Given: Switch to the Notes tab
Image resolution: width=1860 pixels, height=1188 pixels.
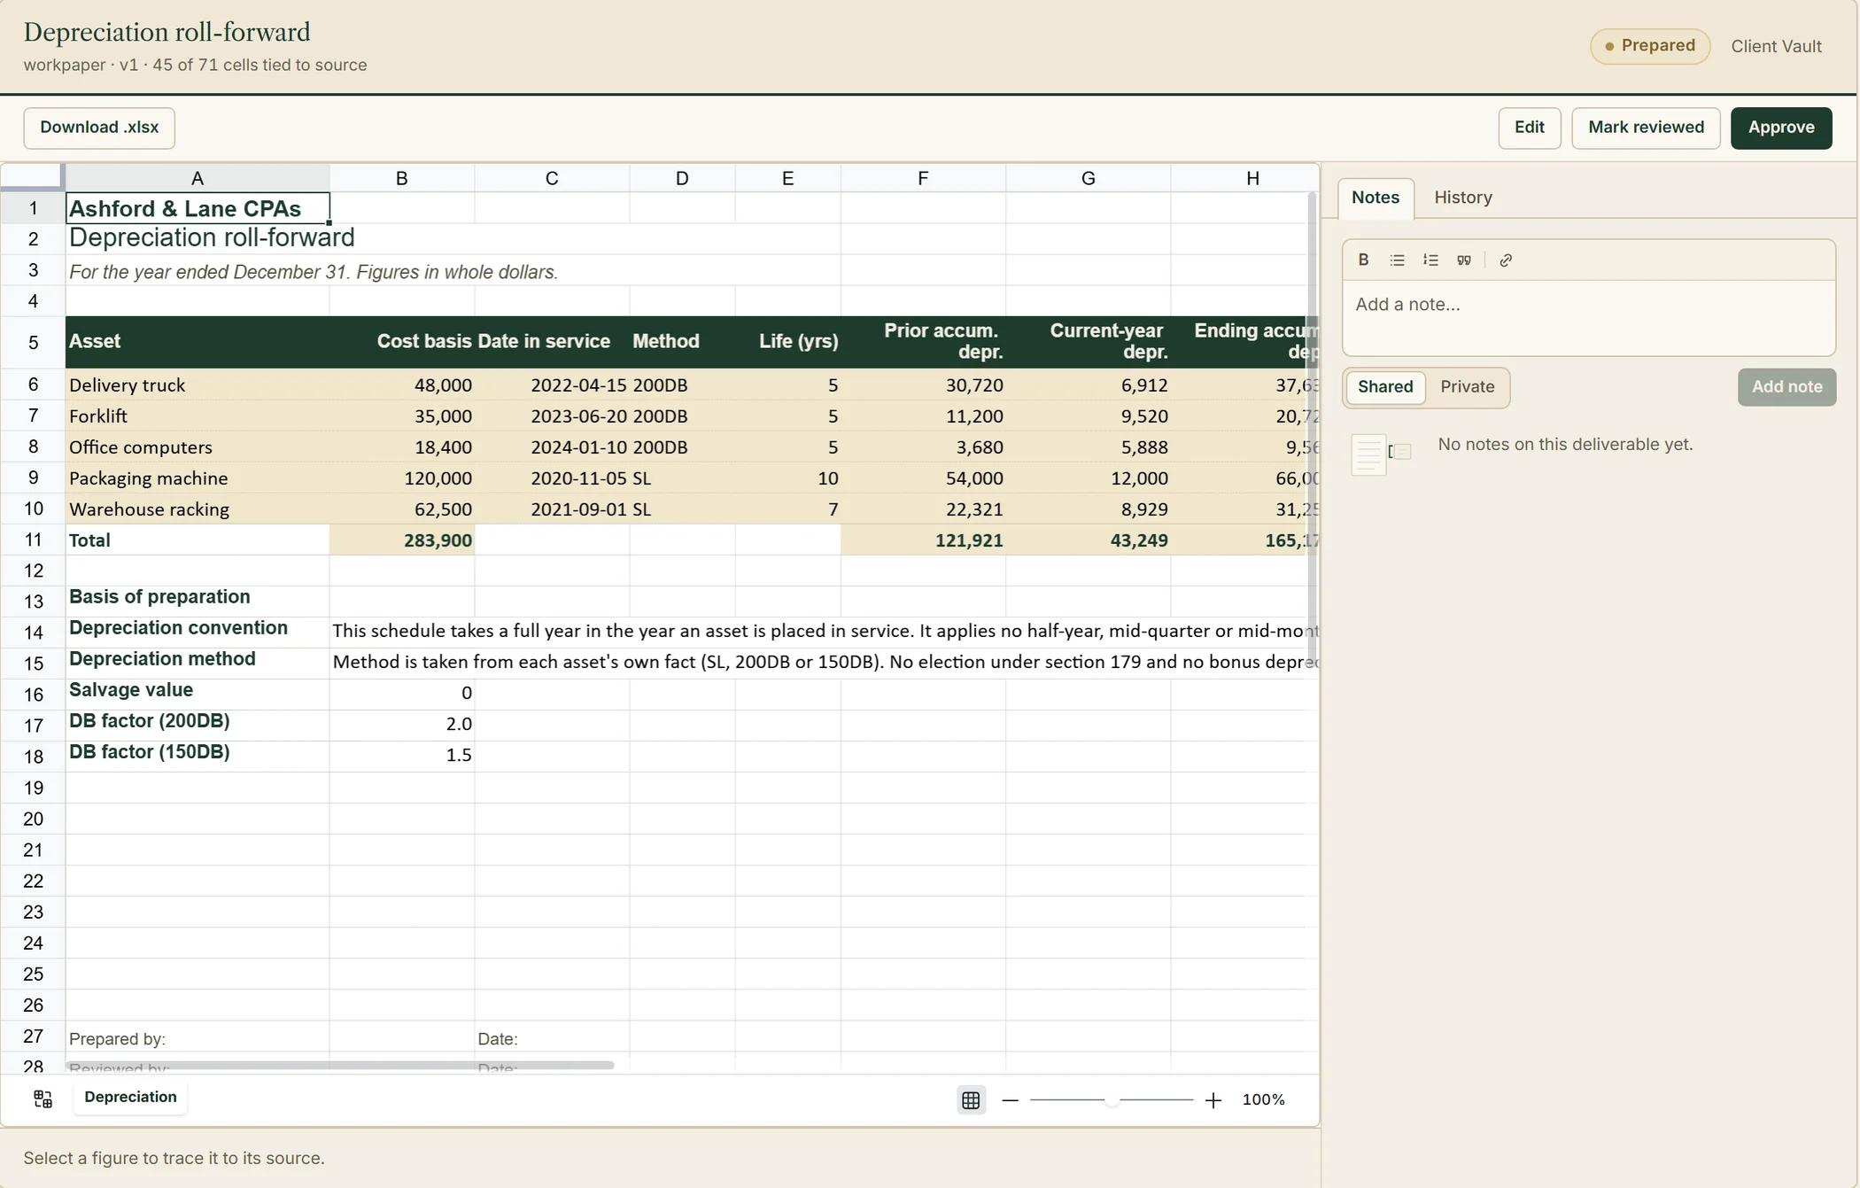Looking at the screenshot, I should click(x=1376, y=198).
